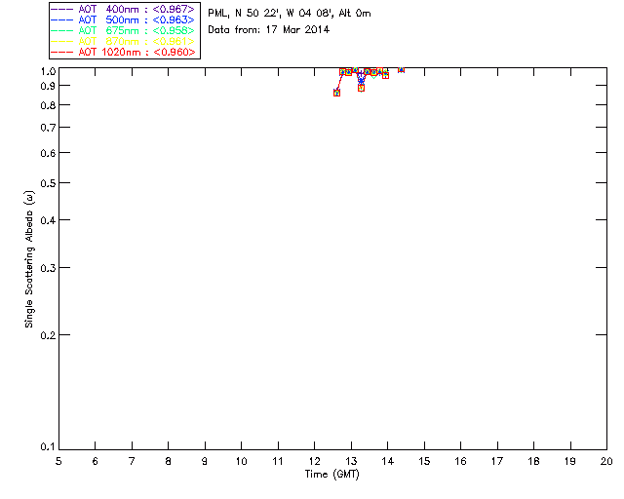This screenshot has height=499, width=624.
Task: Click the x-axis hour label 20
Action: click(606, 461)
